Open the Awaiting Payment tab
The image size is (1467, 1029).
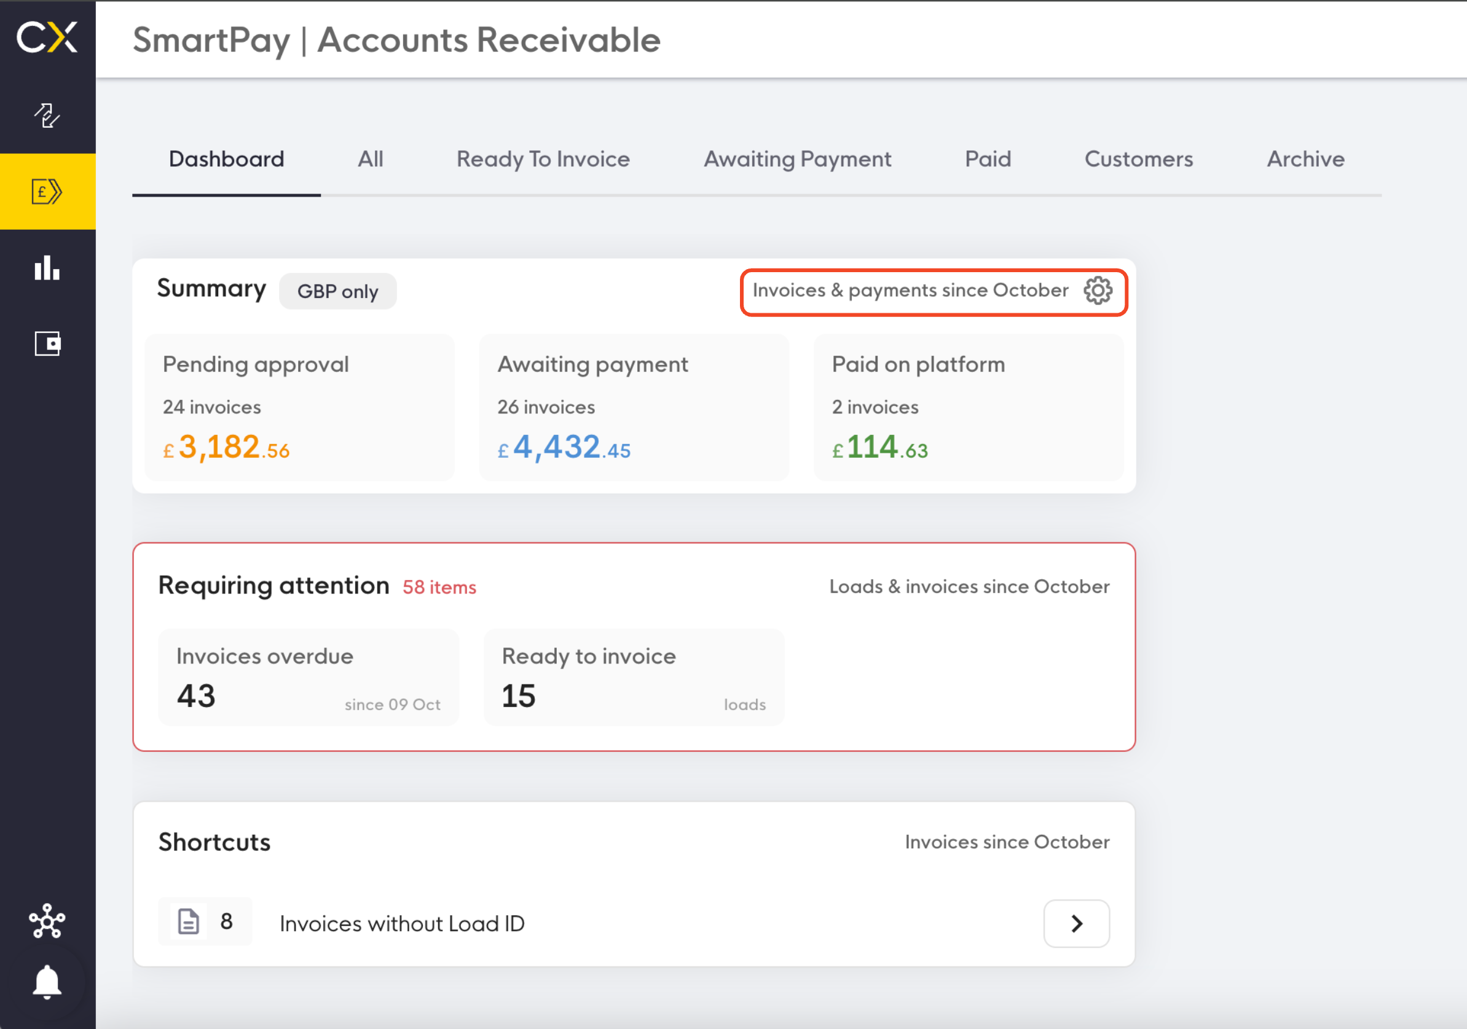coord(797,159)
